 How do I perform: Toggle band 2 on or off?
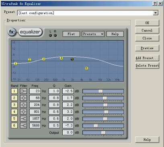pos(14,98)
